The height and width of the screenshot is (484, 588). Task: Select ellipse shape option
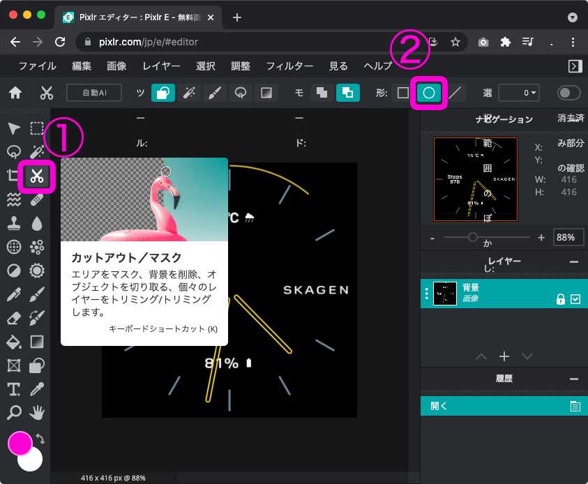[429, 93]
